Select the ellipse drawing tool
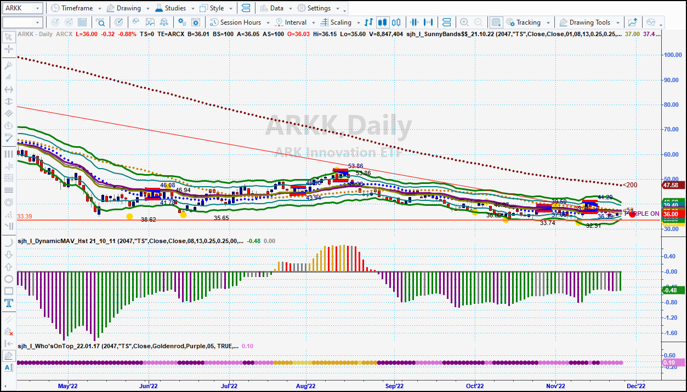The height and width of the screenshot is (392, 687). [x=9, y=279]
